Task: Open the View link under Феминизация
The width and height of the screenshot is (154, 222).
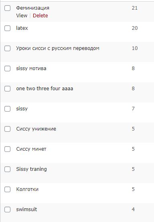Action: (x=22, y=15)
